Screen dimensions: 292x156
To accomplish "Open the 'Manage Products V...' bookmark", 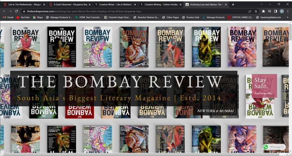I will pos(59,17).
